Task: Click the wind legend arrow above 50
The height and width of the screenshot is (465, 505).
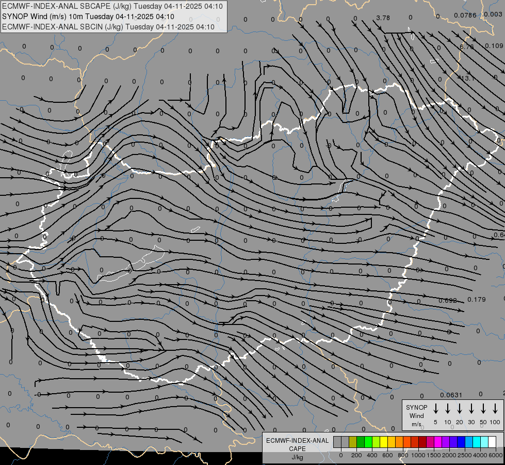Action: coord(483,409)
